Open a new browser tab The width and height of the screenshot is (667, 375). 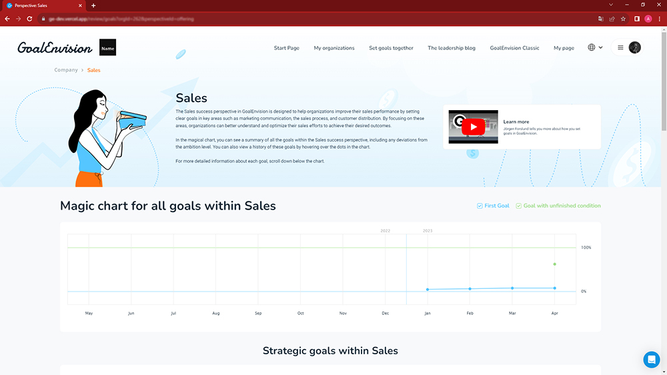pos(93,5)
